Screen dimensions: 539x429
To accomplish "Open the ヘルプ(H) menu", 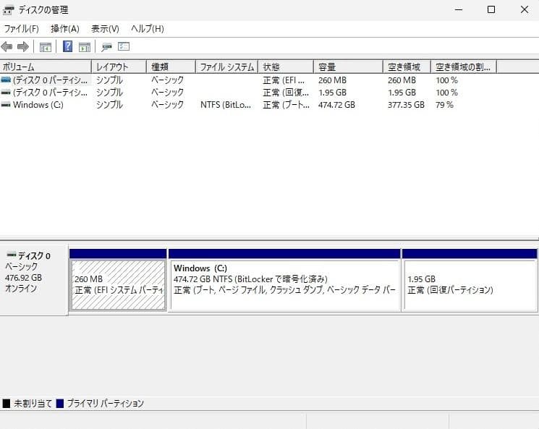I will coord(148,28).
